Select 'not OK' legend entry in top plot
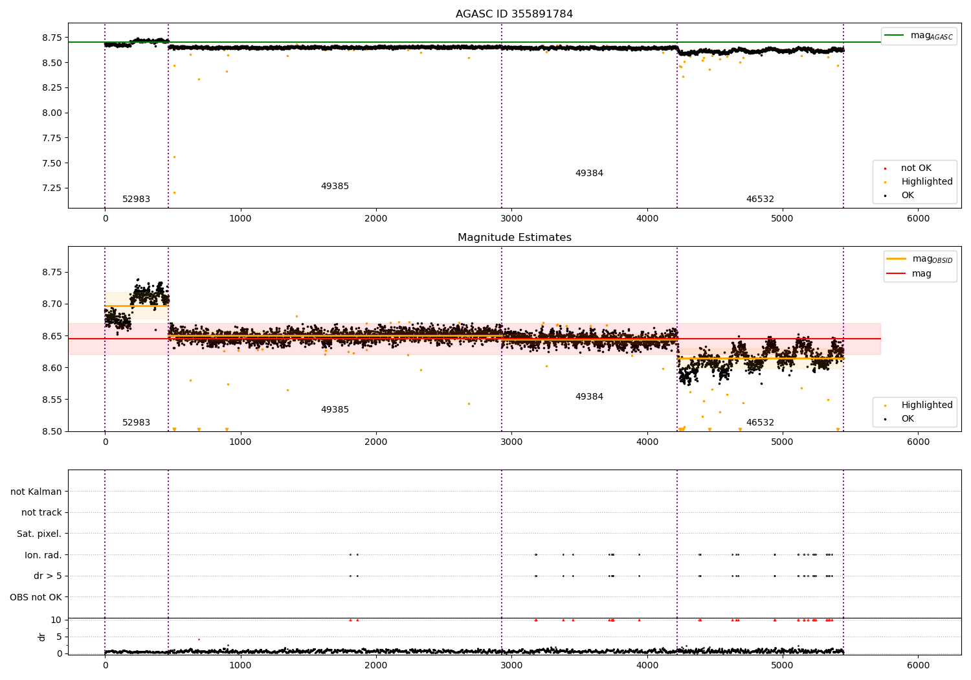Screen dimensions: 971x680 tap(916, 168)
